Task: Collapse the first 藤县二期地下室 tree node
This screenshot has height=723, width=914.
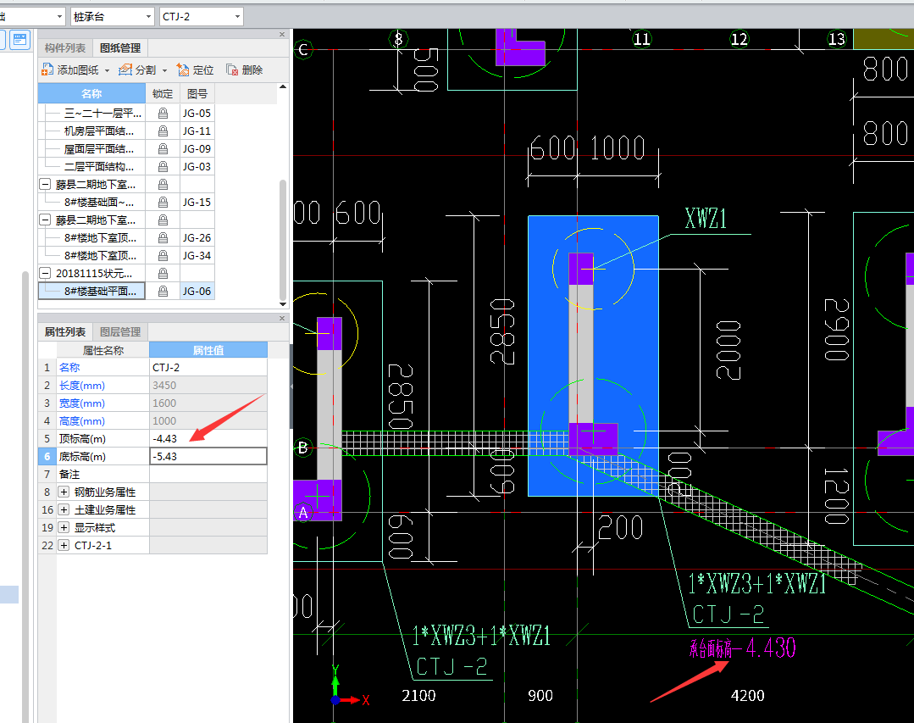Action: coord(45,184)
